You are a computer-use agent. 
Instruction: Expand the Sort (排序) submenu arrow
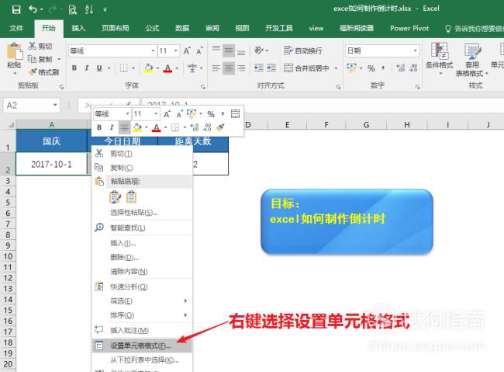coord(185,315)
